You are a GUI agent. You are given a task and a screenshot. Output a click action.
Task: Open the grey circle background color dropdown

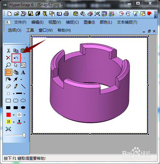pyautogui.click(x=25, y=115)
